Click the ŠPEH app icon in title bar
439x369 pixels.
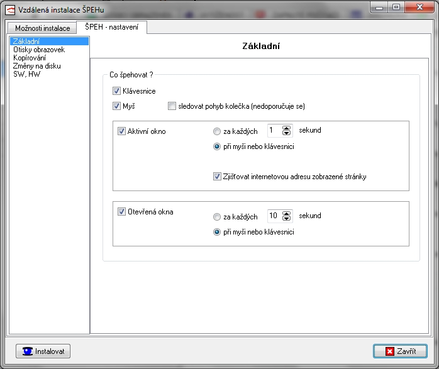(x=11, y=10)
